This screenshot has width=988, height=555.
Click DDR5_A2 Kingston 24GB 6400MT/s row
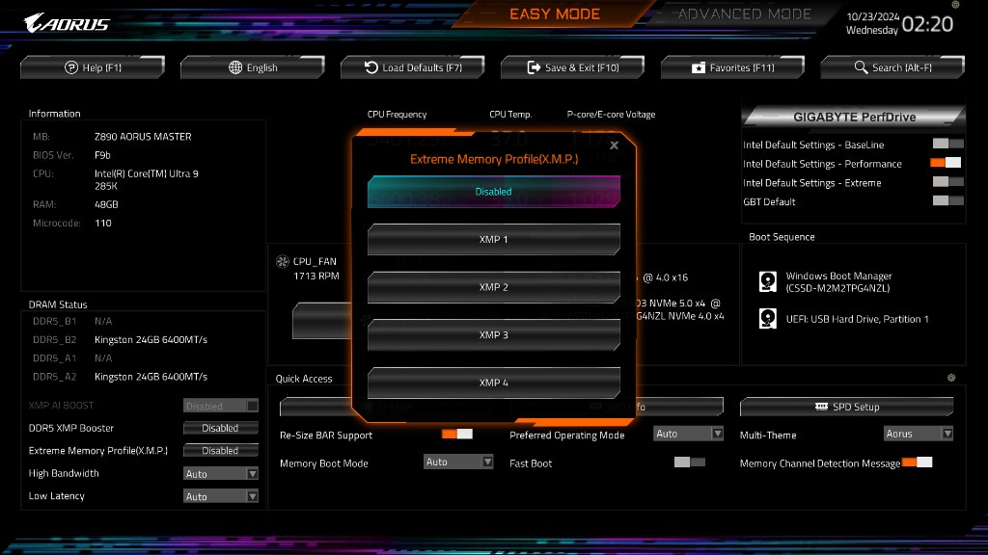[x=120, y=377]
